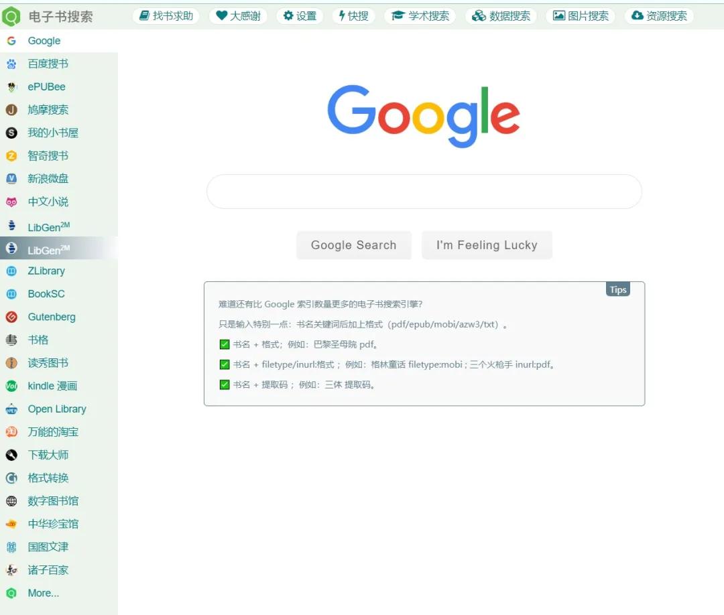Click inside the search input field
The image size is (724, 615).
(424, 192)
